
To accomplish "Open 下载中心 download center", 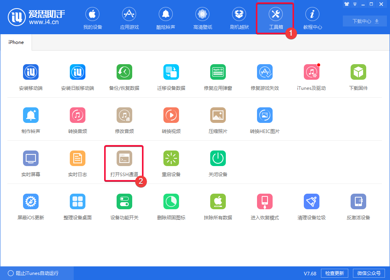I will pyautogui.click(x=365, y=21).
